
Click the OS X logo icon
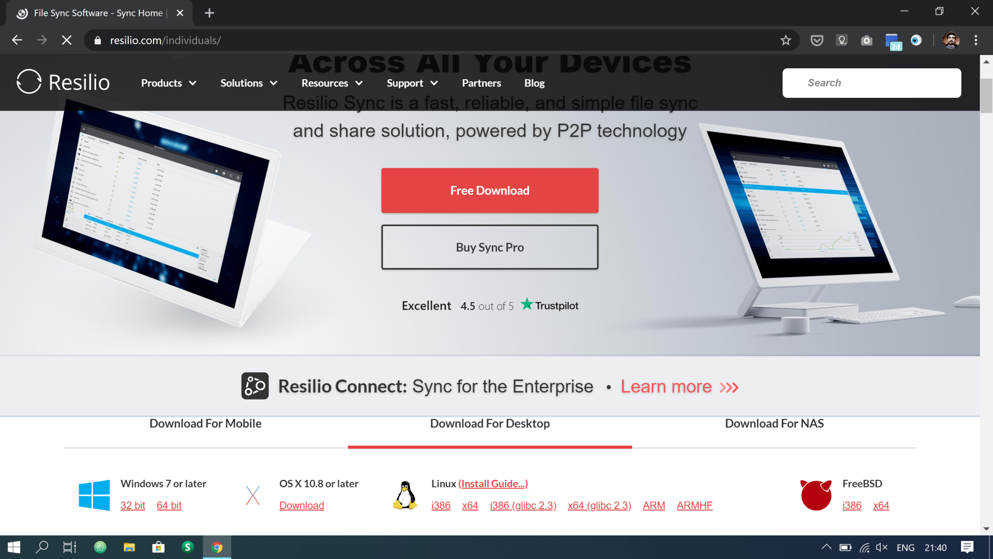click(253, 495)
